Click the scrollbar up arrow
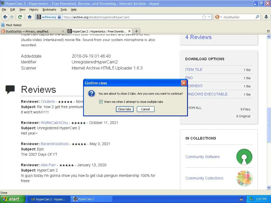 pos(269,36)
